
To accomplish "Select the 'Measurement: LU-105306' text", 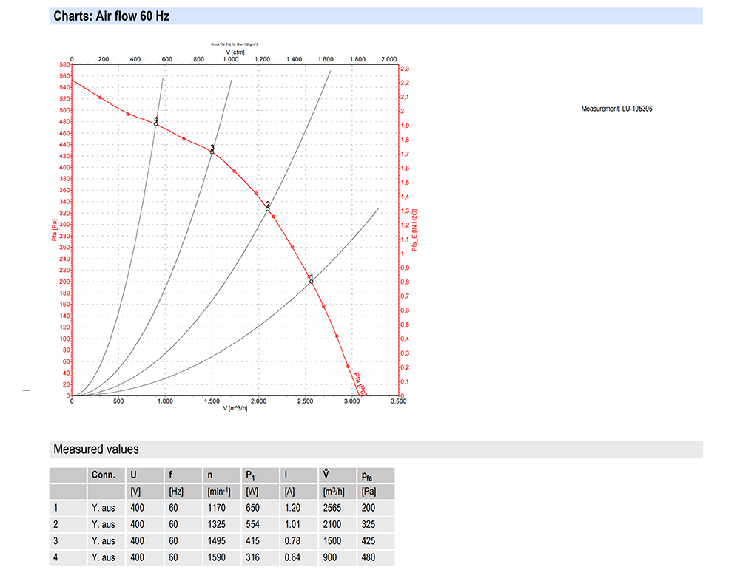I will (616, 109).
